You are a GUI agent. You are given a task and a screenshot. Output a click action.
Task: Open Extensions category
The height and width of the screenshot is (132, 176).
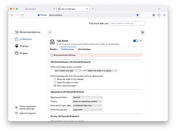point(23,39)
